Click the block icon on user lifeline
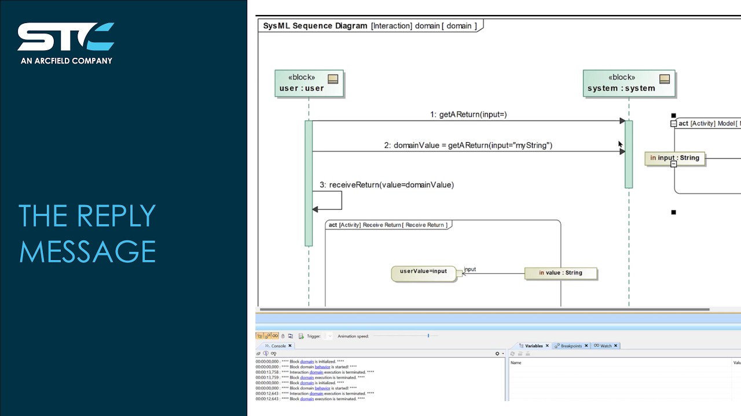The image size is (741, 416). [333, 79]
